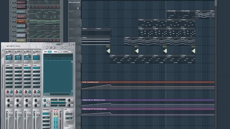Click the dark red channel's volume knob
The width and height of the screenshot is (230, 129).
pyautogui.click(x=15, y=17)
